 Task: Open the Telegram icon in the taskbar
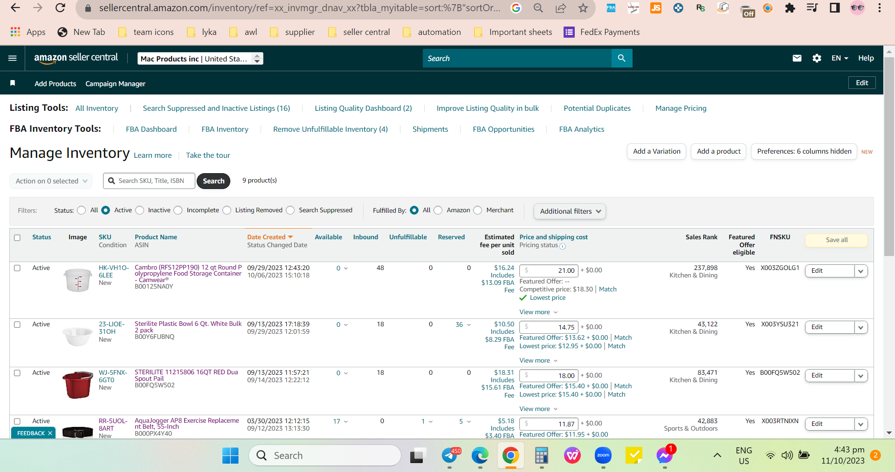(450, 455)
